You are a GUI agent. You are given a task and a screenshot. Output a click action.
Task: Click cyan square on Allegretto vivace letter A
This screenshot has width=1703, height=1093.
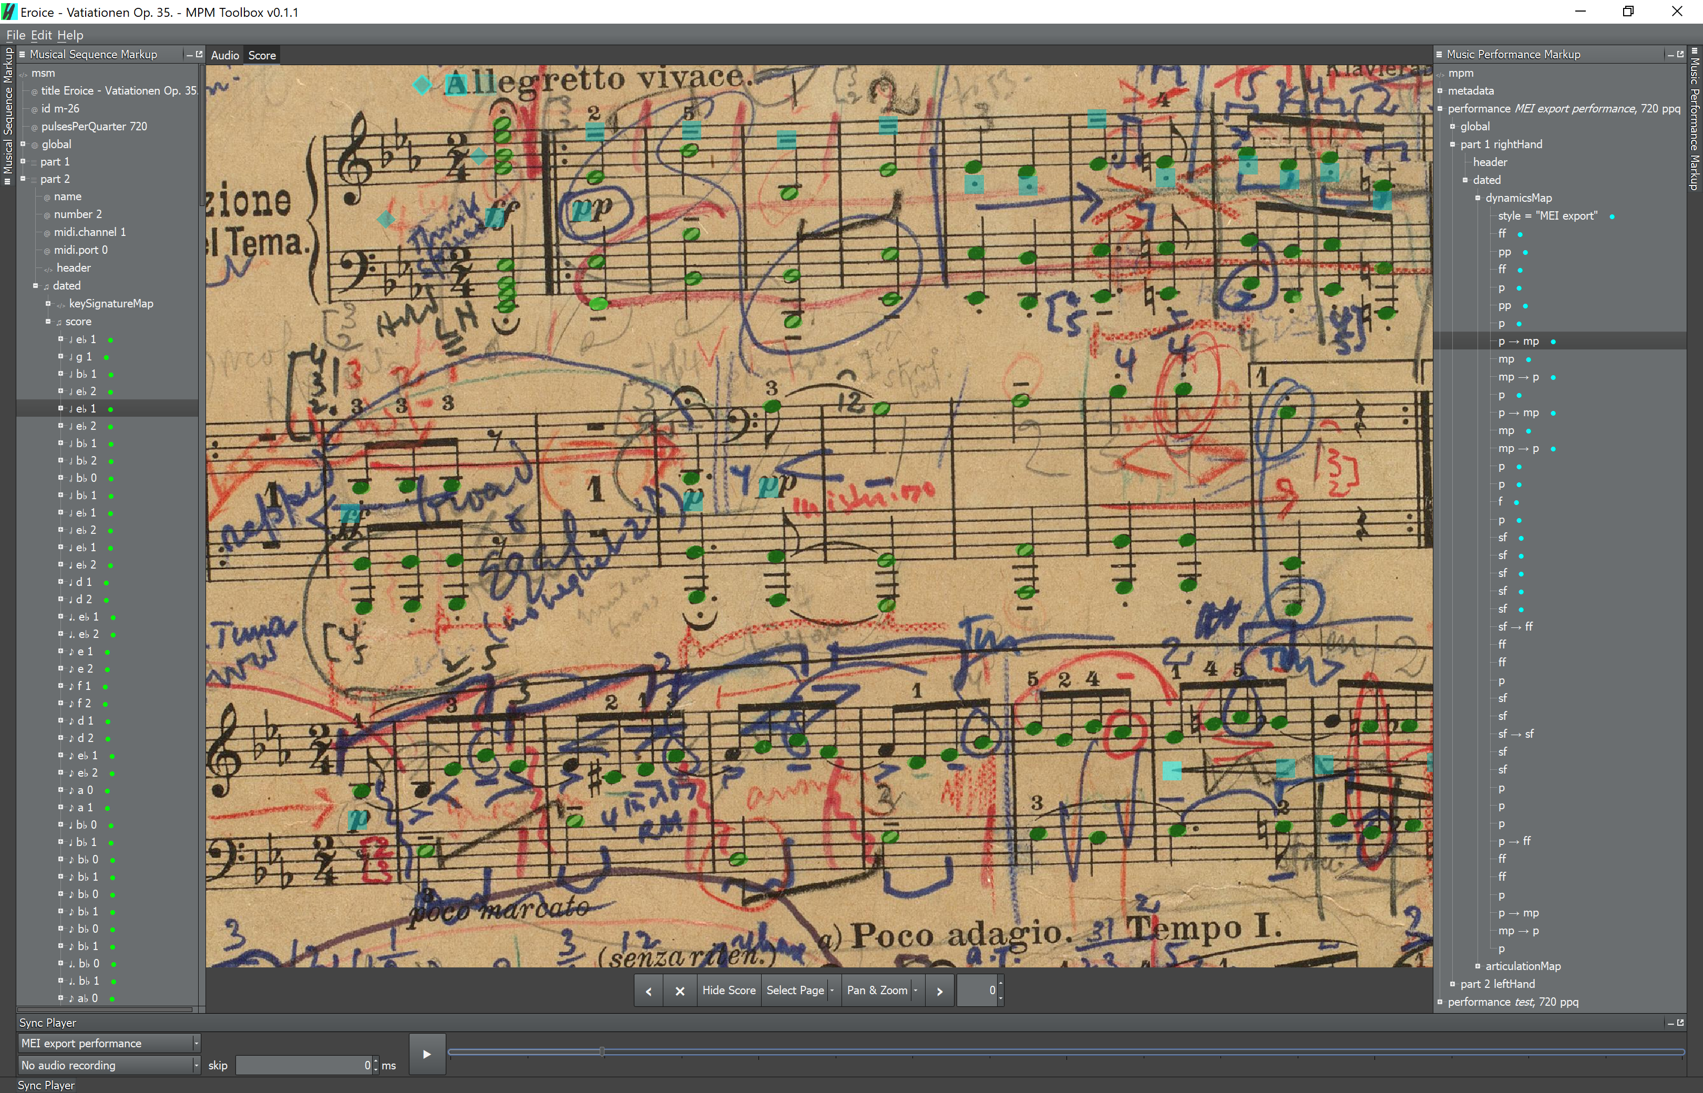[456, 85]
